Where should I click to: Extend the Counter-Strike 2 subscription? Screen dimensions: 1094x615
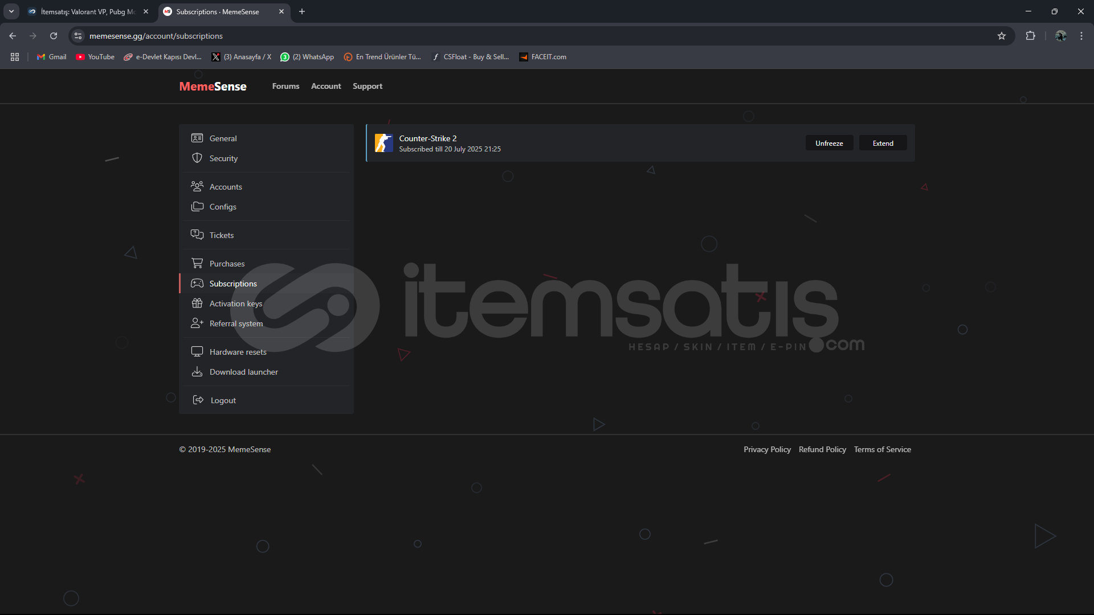point(883,143)
